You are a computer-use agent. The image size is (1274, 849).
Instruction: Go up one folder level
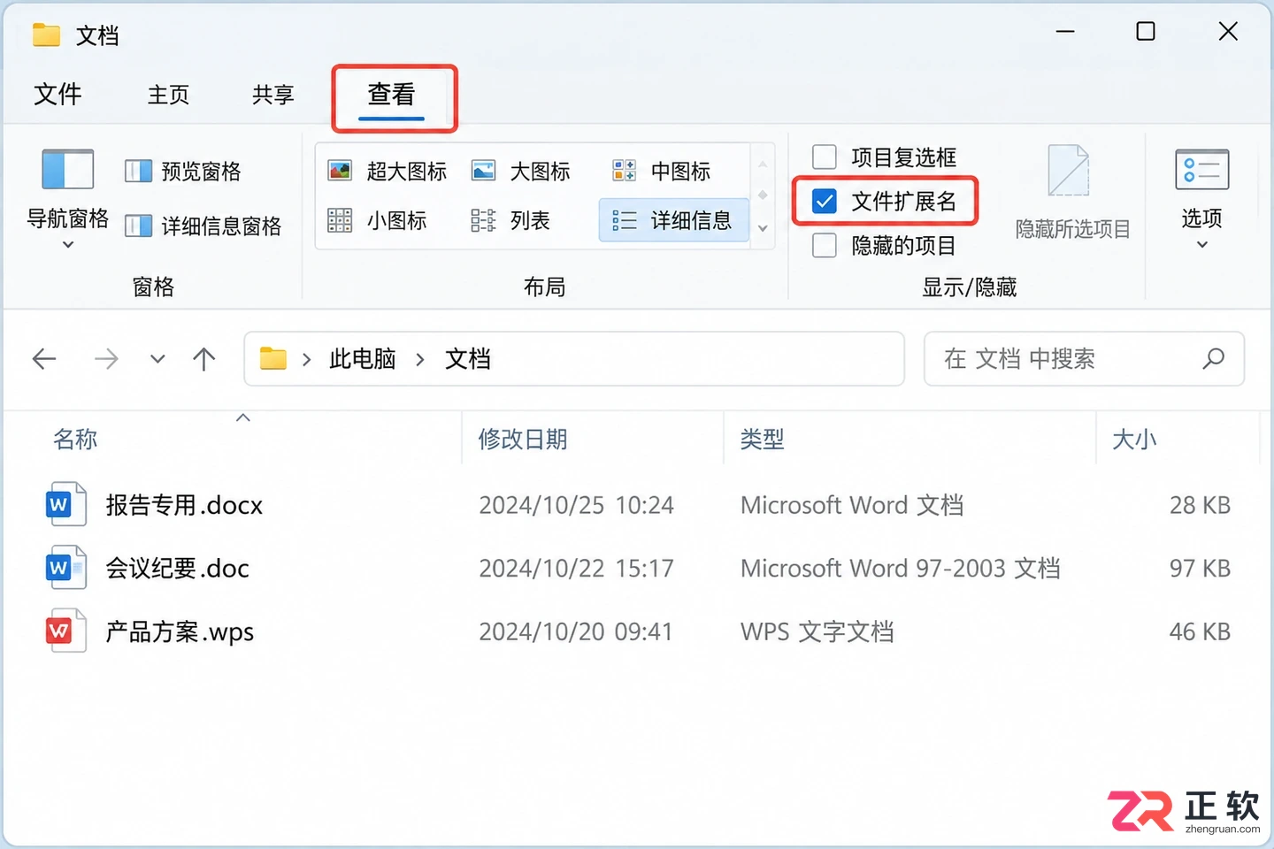pos(204,359)
